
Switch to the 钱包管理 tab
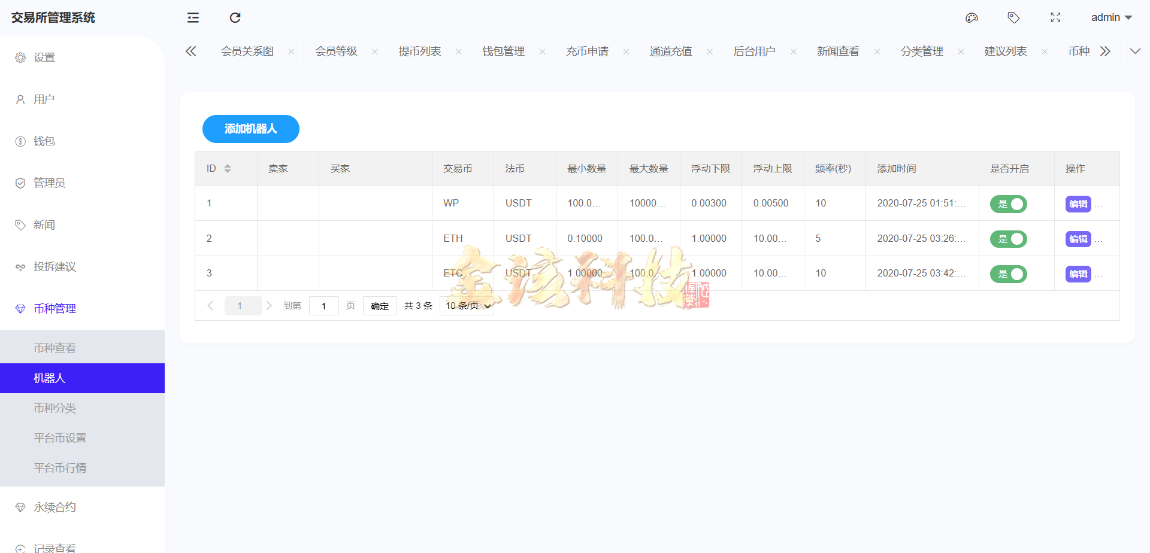click(504, 51)
